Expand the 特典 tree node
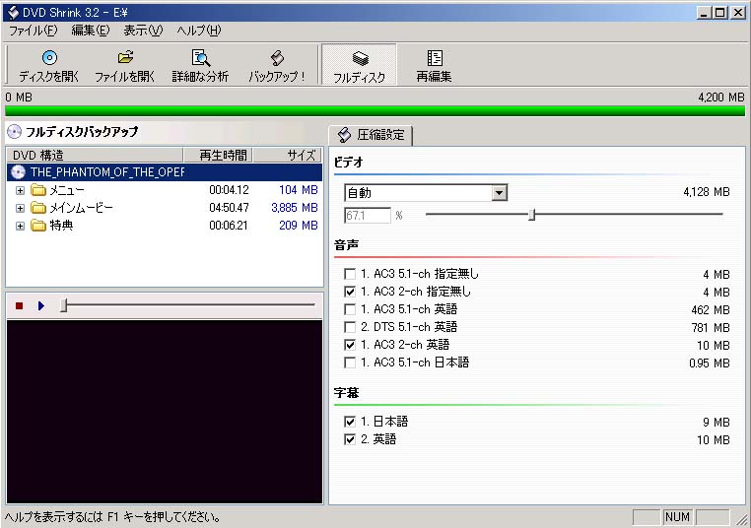The height and width of the screenshot is (528, 751). click(x=20, y=226)
